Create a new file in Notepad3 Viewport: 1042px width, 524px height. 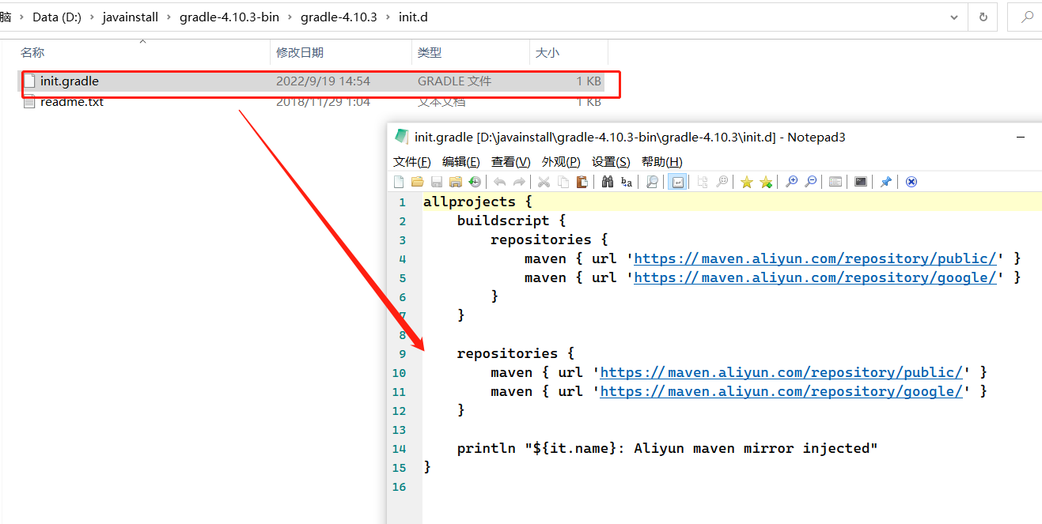(399, 182)
